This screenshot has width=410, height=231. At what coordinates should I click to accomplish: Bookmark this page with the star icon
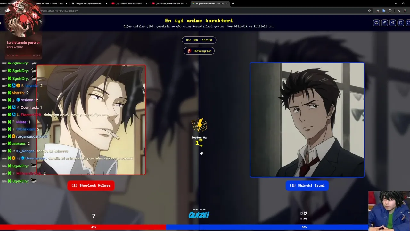[369, 11]
